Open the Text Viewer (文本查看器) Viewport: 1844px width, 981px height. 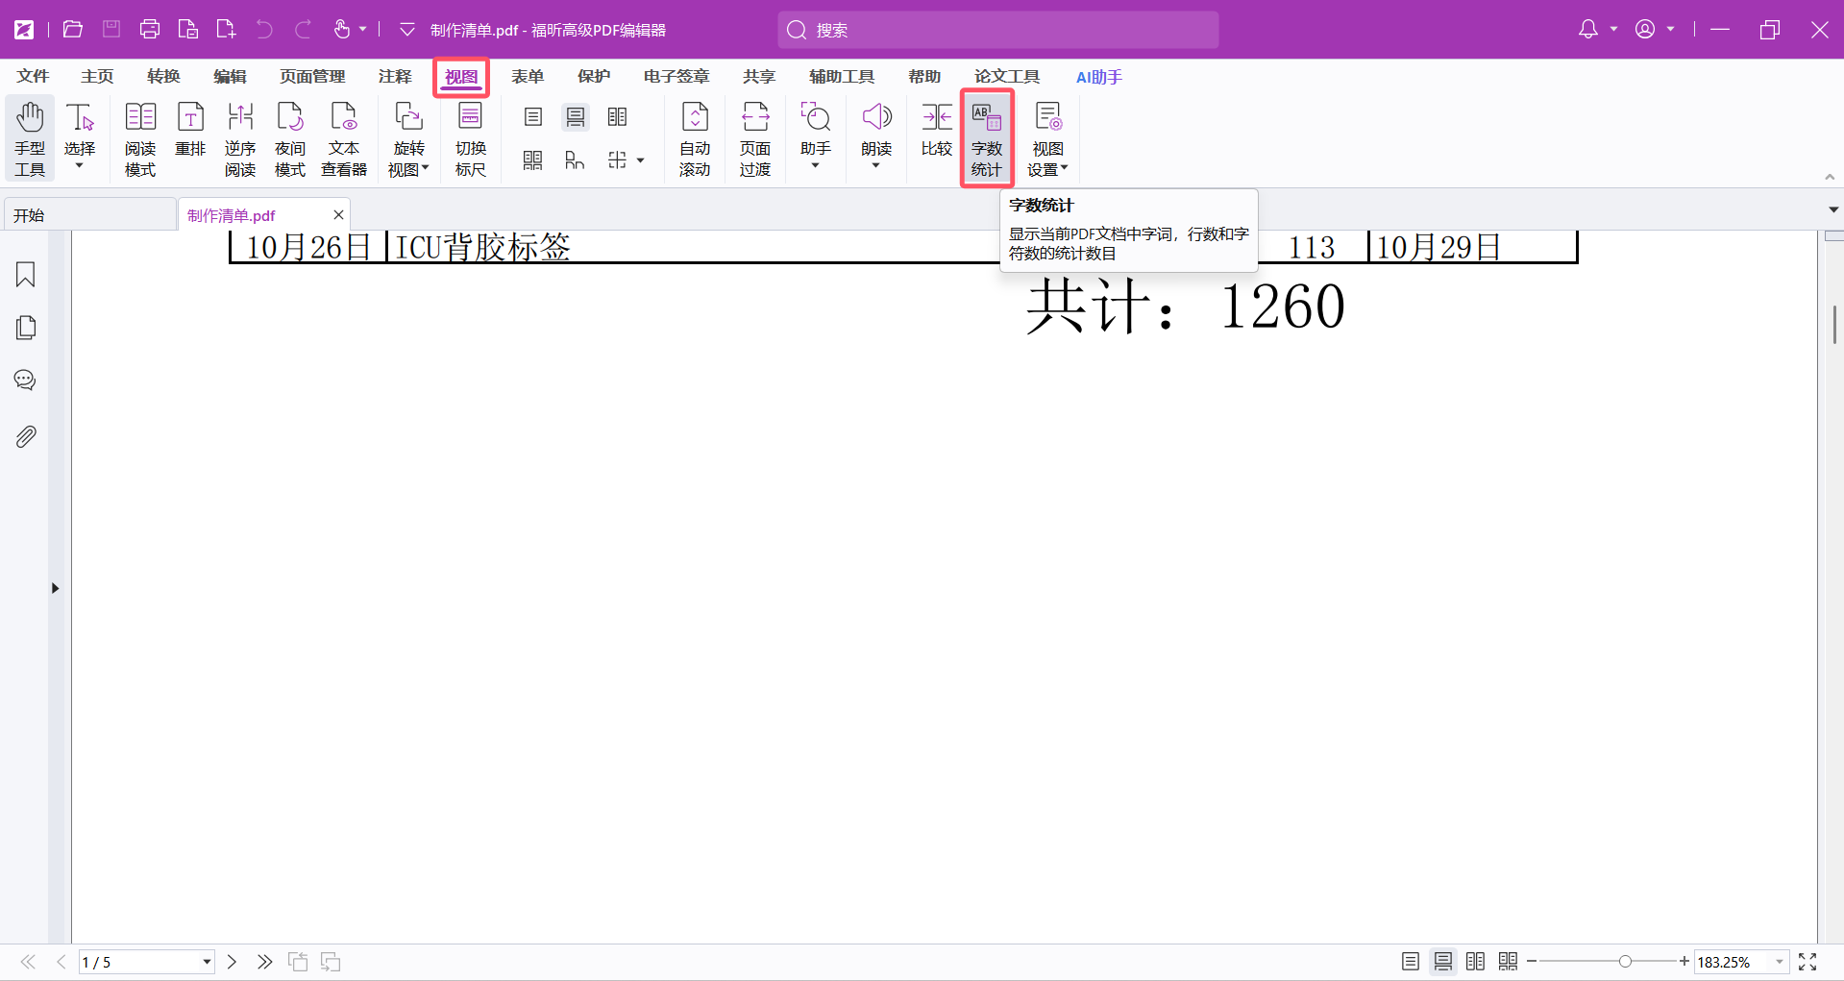point(343,139)
